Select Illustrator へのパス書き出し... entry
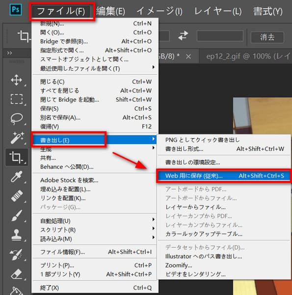Viewport: 292px width, 295px height. pos(224,256)
